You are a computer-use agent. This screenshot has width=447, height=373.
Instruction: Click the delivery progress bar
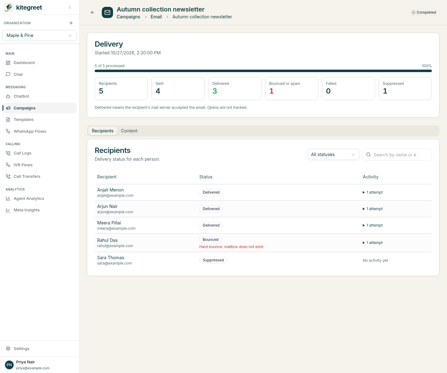[263, 71]
